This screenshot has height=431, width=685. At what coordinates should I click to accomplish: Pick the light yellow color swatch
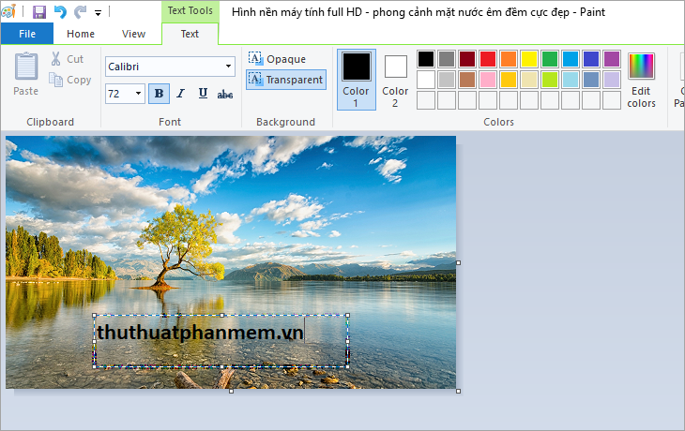tap(529, 80)
